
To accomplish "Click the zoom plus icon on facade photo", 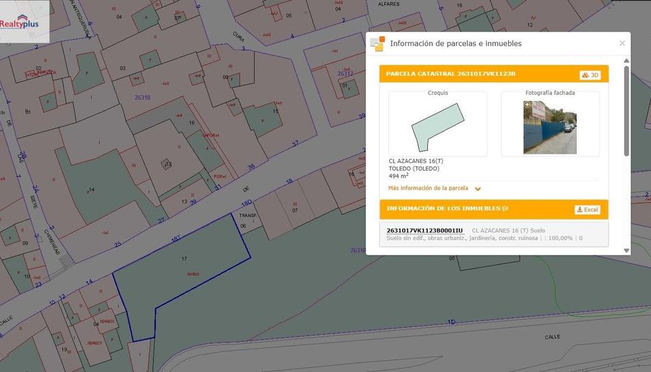I will point(527,106).
